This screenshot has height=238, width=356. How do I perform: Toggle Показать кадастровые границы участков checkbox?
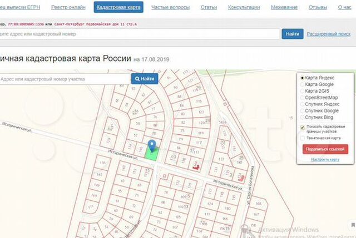click(302, 127)
